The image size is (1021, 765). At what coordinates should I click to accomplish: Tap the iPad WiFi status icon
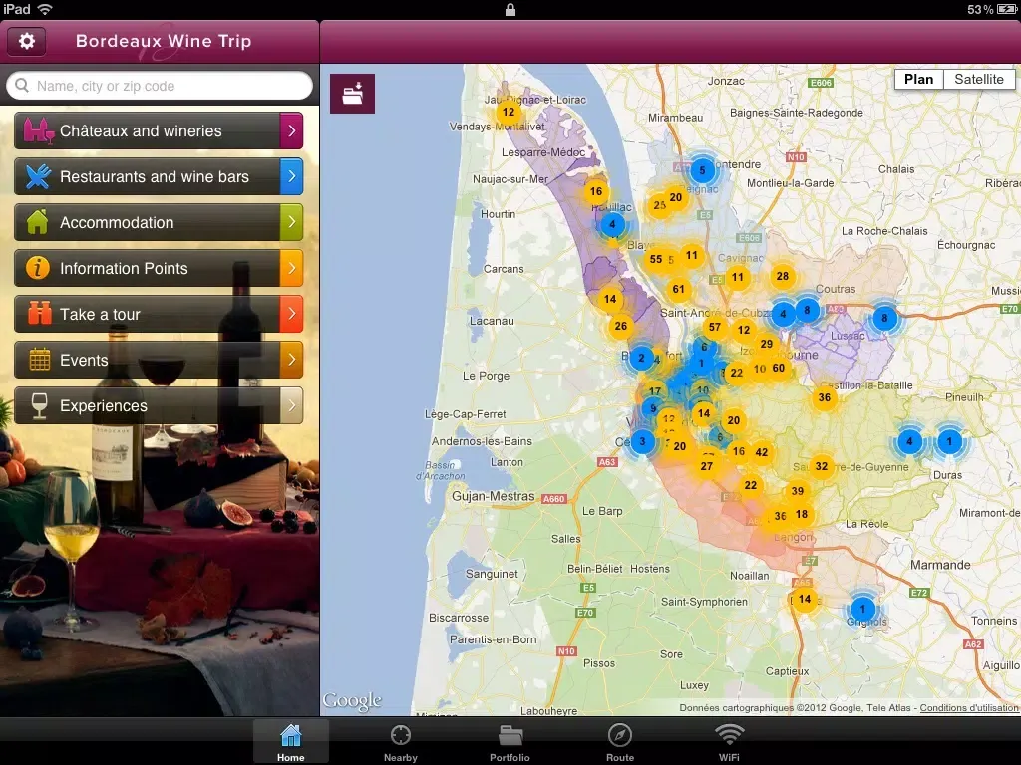(44, 9)
